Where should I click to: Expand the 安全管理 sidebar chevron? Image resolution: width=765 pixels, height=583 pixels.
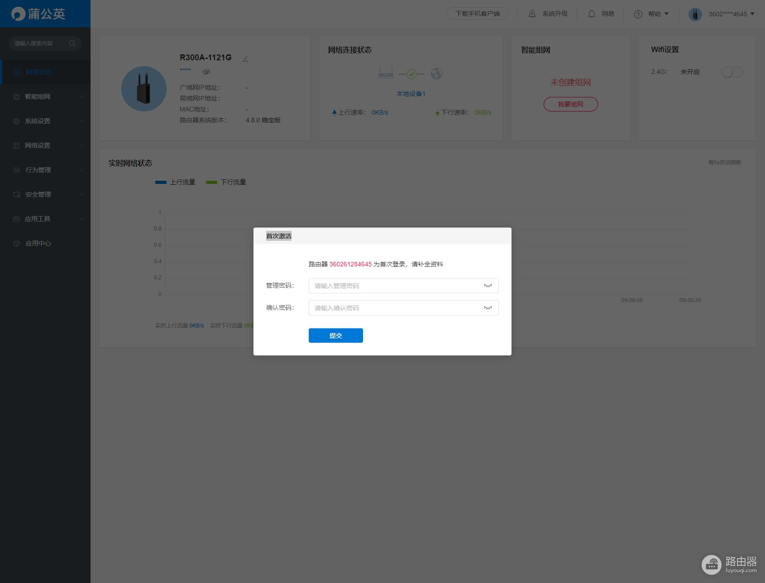click(x=81, y=194)
